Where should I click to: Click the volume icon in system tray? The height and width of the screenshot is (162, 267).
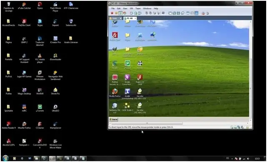click(x=248, y=159)
